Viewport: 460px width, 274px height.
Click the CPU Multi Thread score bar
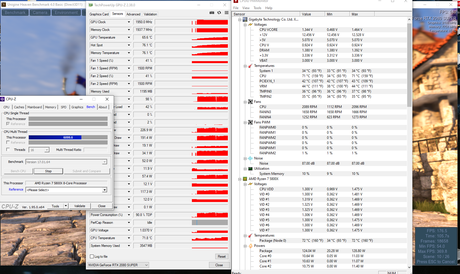click(68, 137)
